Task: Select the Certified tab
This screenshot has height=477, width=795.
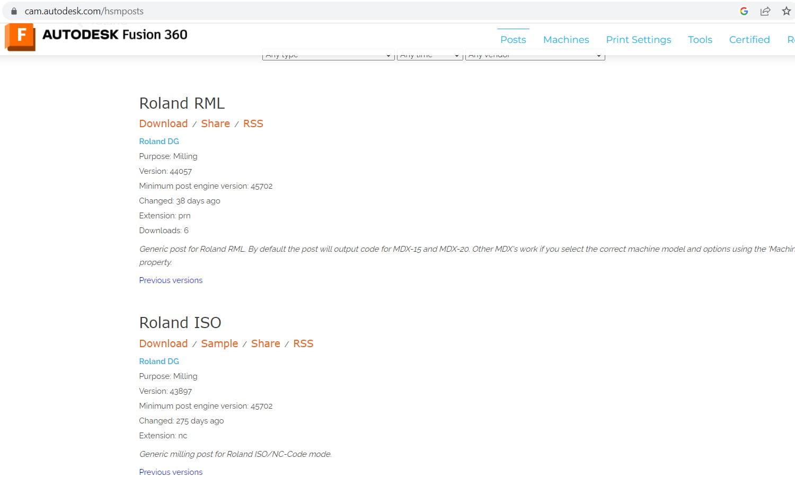Action: point(749,40)
